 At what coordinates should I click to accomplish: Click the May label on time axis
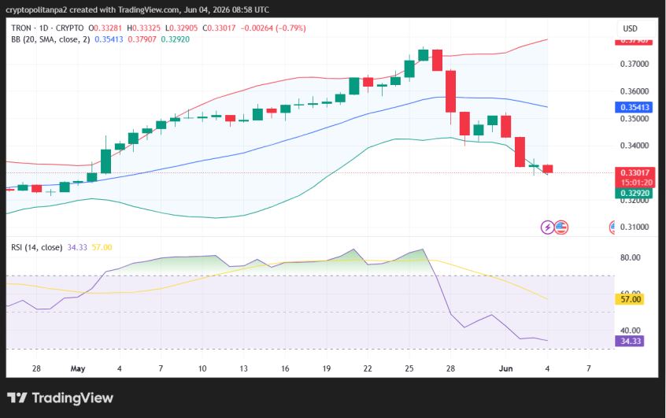tap(78, 368)
